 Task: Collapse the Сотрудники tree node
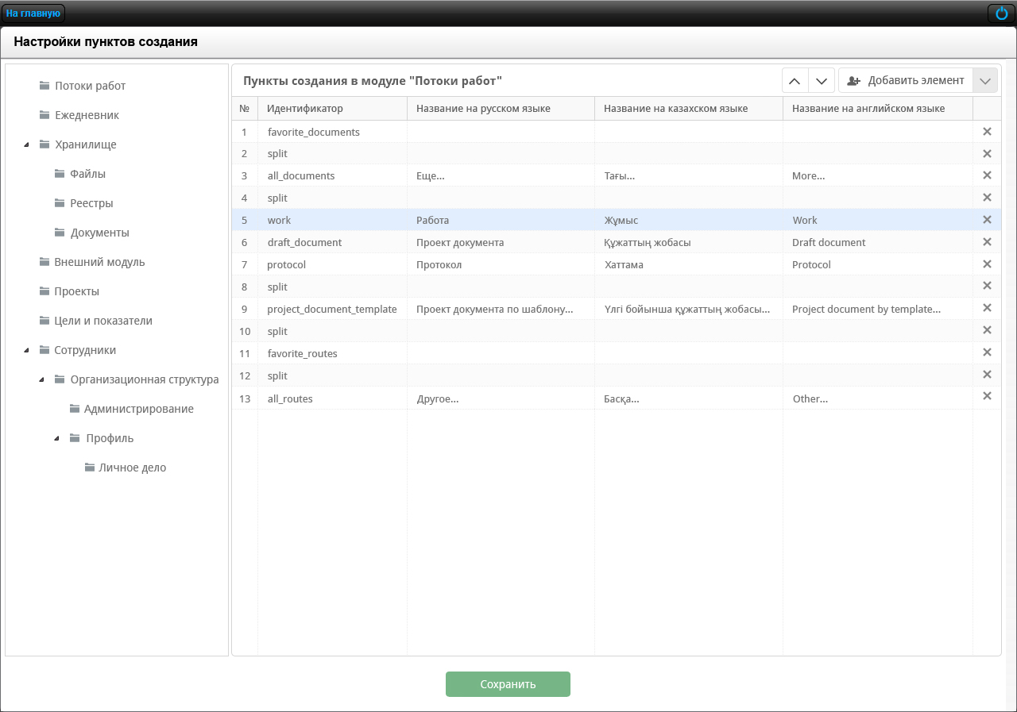26,350
